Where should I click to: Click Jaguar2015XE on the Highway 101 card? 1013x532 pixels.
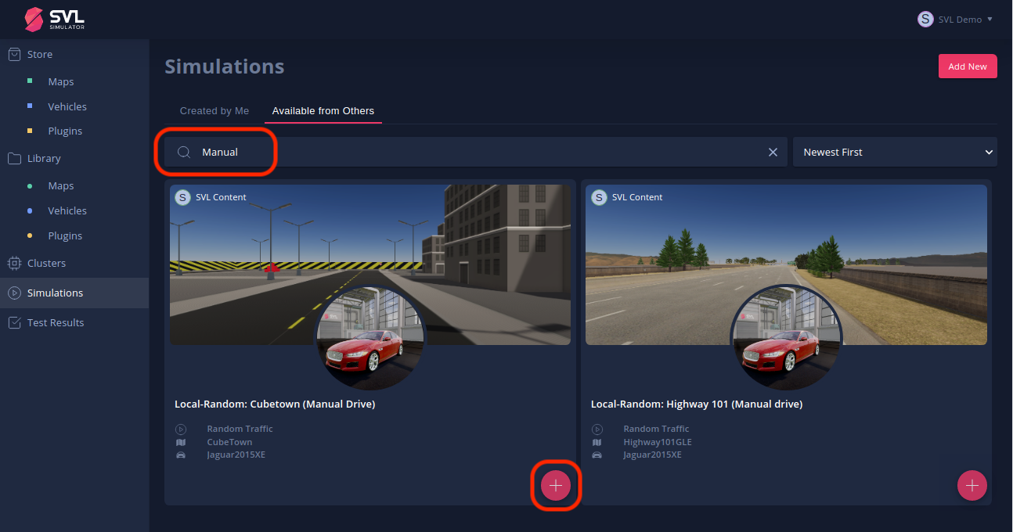coord(653,455)
